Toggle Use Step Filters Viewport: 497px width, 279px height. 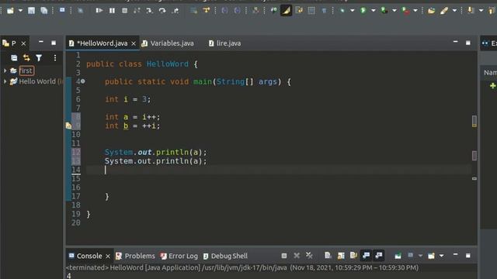coord(206,11)
